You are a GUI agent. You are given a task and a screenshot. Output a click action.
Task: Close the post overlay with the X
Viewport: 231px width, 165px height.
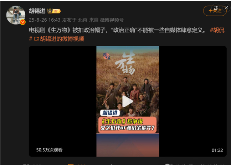click(x=226, y=8)
